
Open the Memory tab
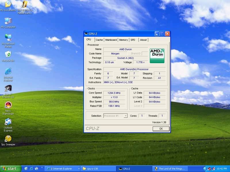click(x=124, y=40)
